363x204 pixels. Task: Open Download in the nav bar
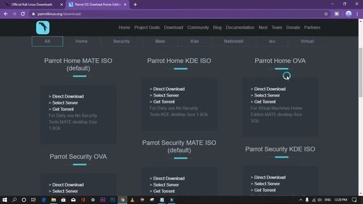tap(174, 27)
